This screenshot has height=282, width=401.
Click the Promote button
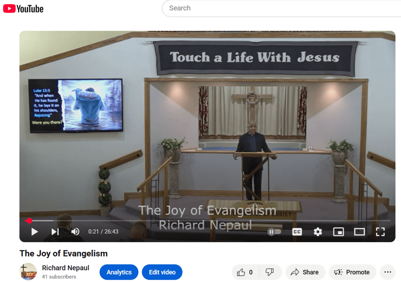pyautogui.click(x=352, y=272)
